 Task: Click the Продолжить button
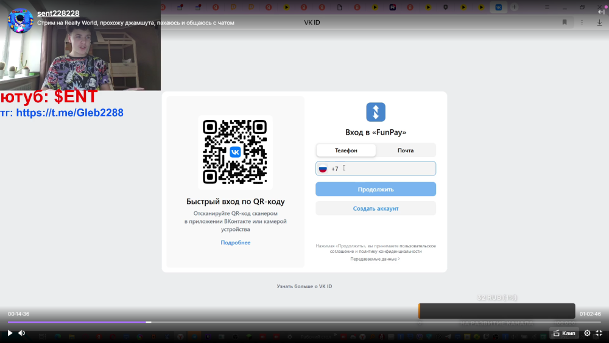tap(376, 189)
